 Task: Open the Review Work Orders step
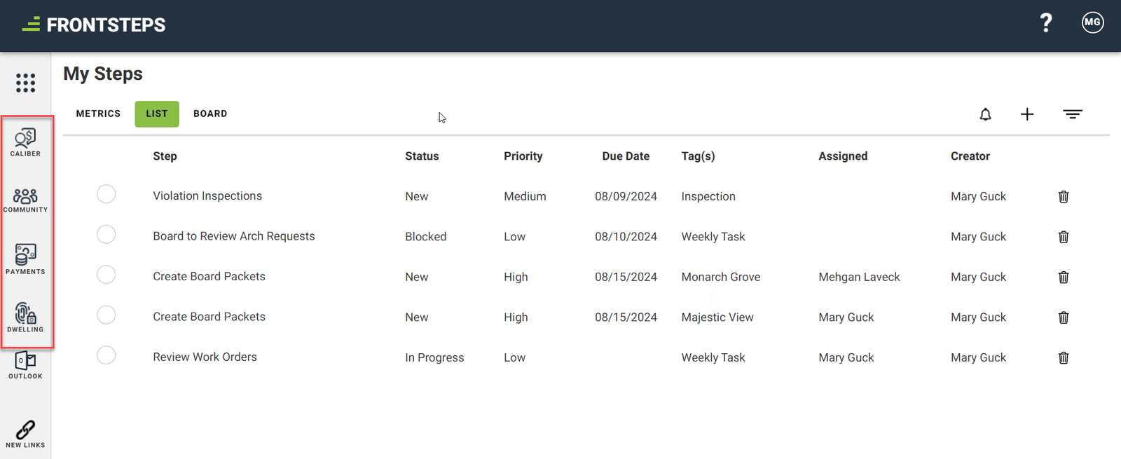click(x=205, y=357)
